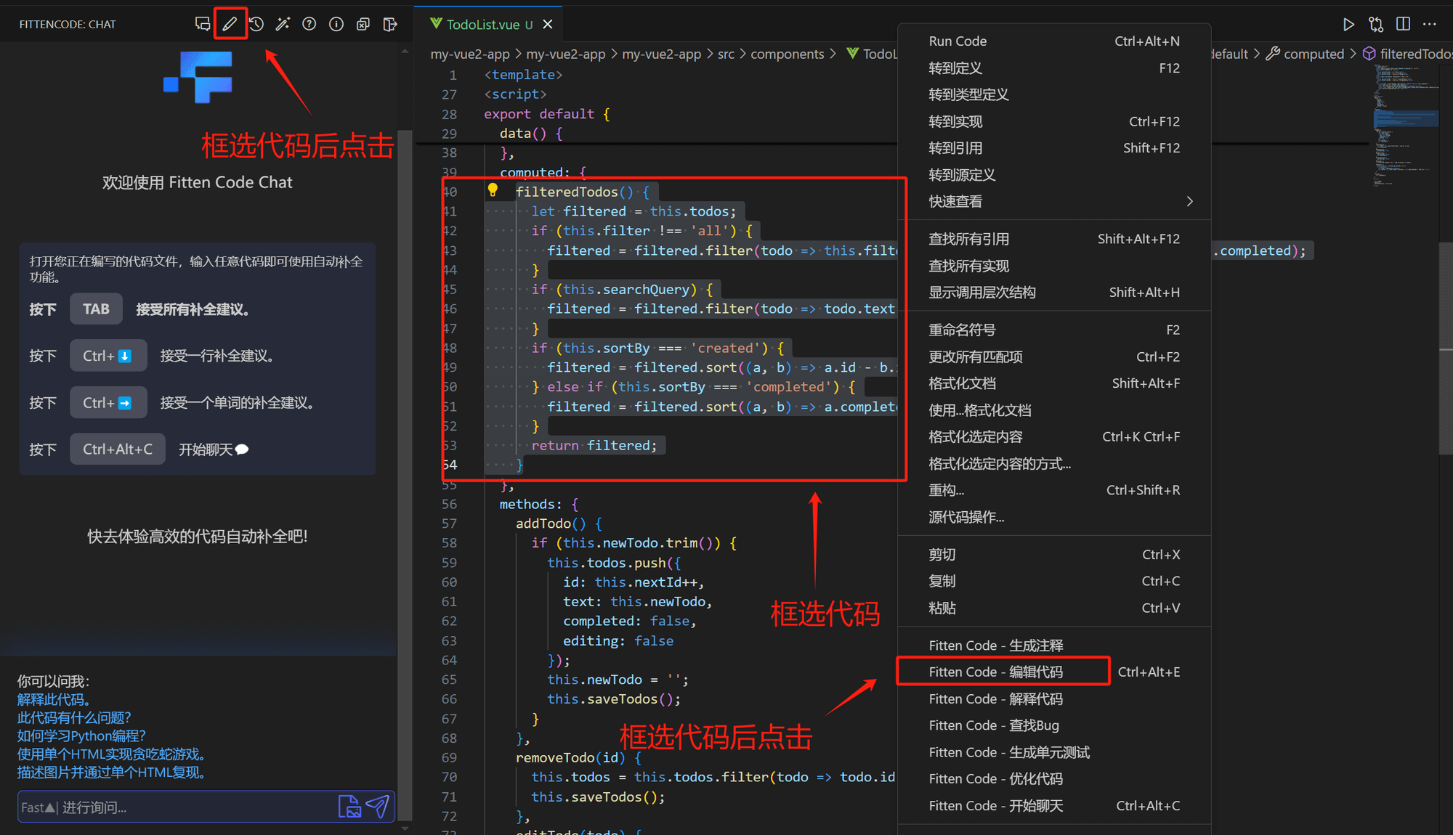This screenshot has width=1453, height=835.
Task: Choose 重命名符号 menu entry
Action: click(1054, 330)
